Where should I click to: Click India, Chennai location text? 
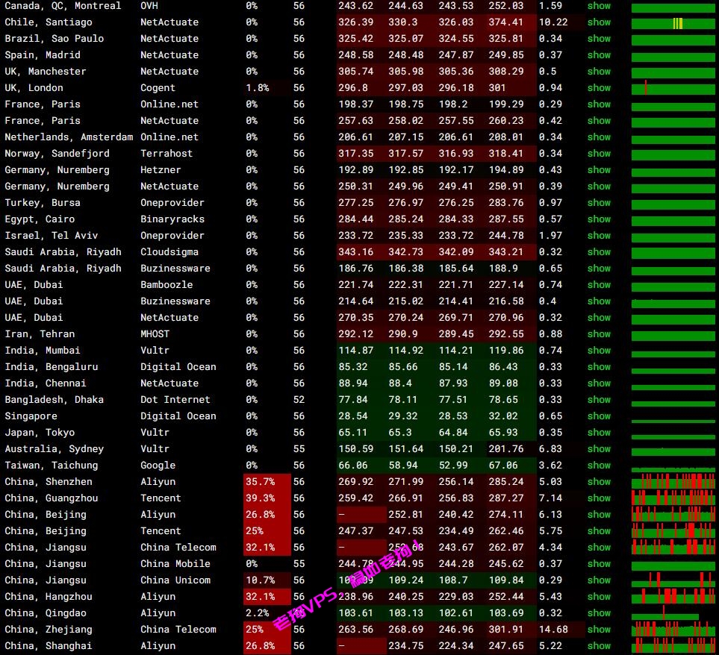[x=46, y=383]
